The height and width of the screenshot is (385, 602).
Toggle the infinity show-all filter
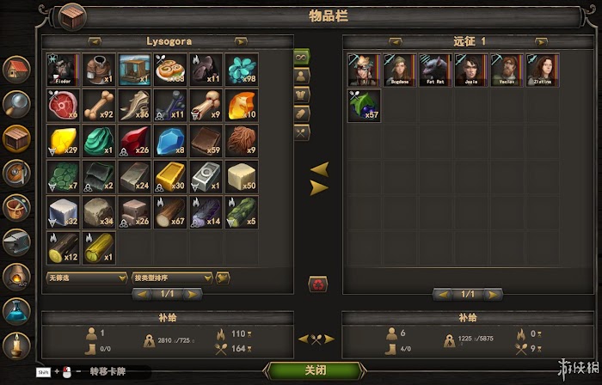[301, 58]
